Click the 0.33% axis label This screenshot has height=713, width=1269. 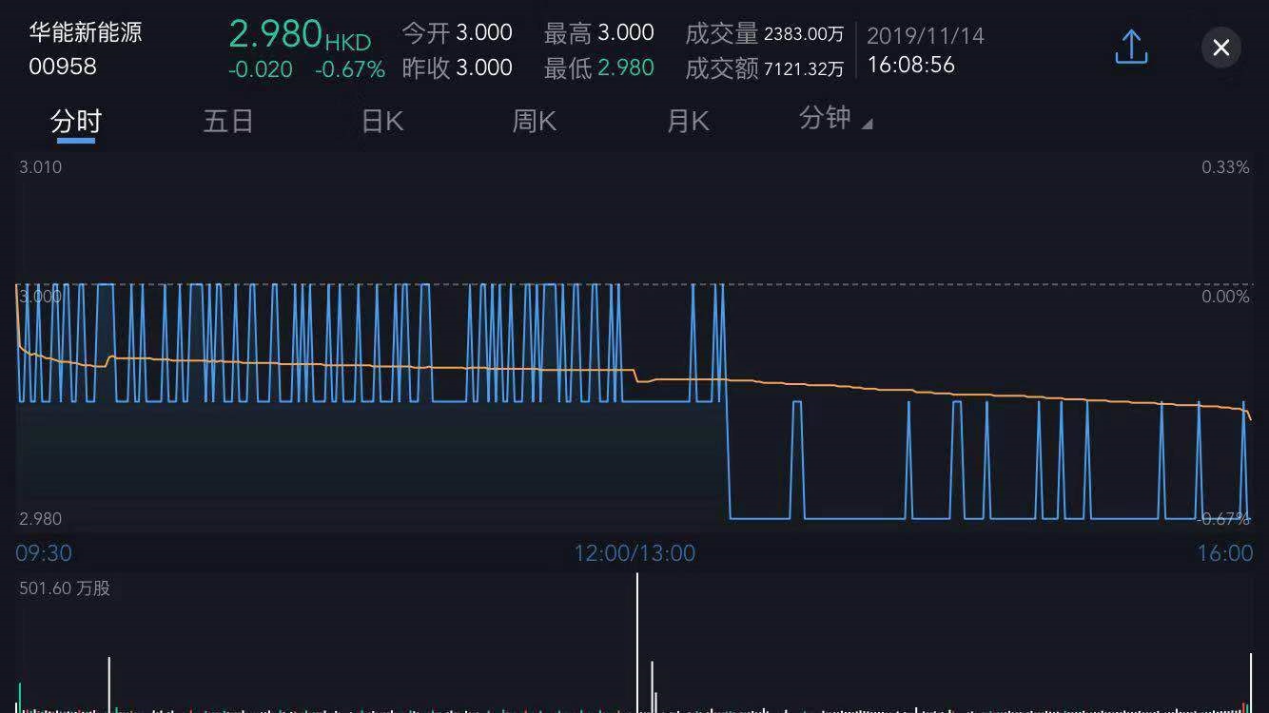1225,167
